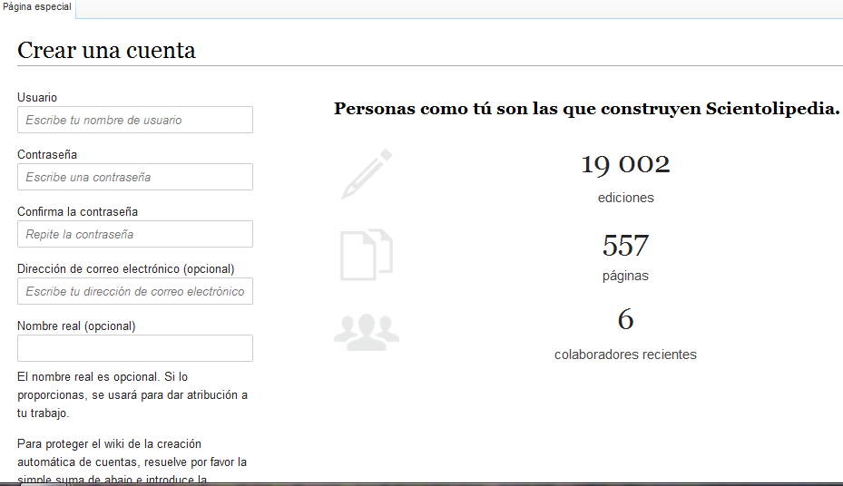843x486 pixels.
Task: Click the correo electrónico email field
Action: tap(135, 291)
